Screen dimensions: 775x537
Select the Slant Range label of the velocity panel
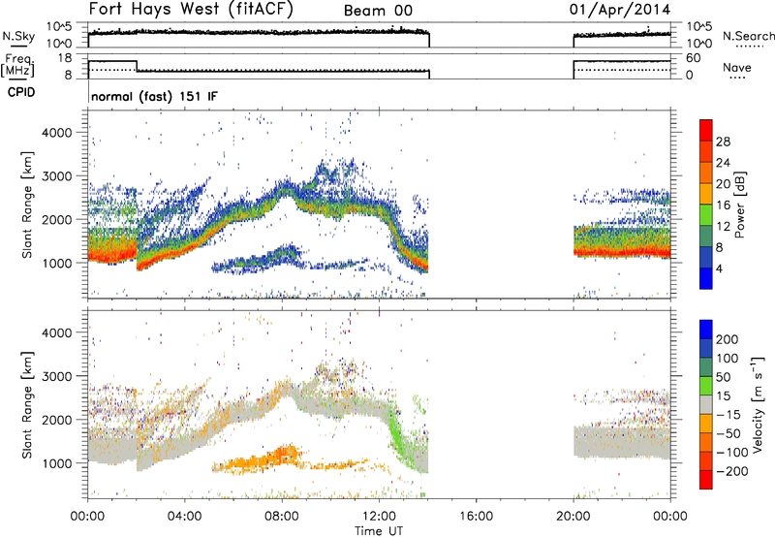(27, 405)
